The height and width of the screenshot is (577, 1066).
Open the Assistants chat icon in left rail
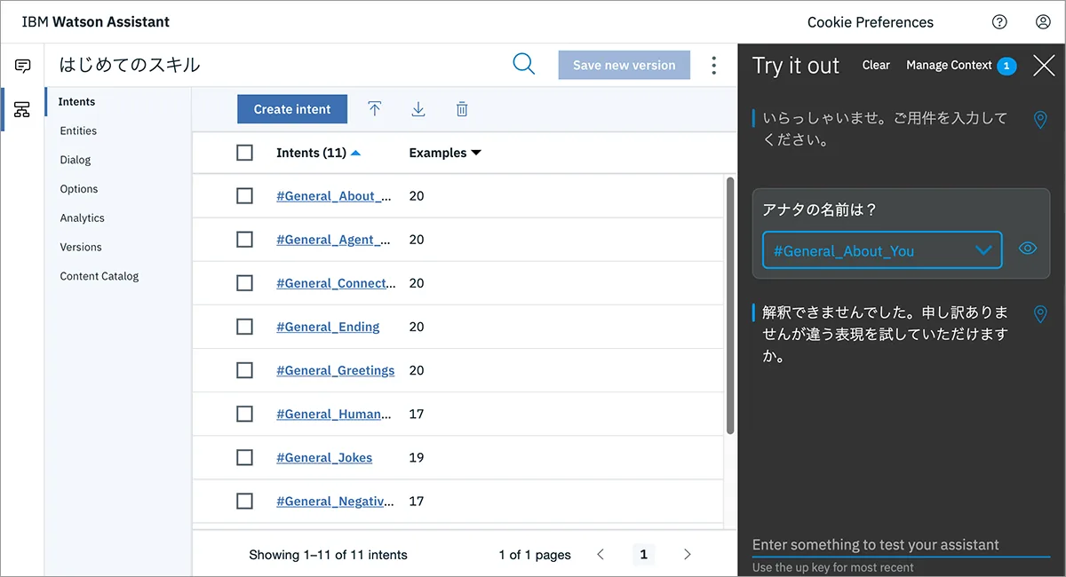22,66
